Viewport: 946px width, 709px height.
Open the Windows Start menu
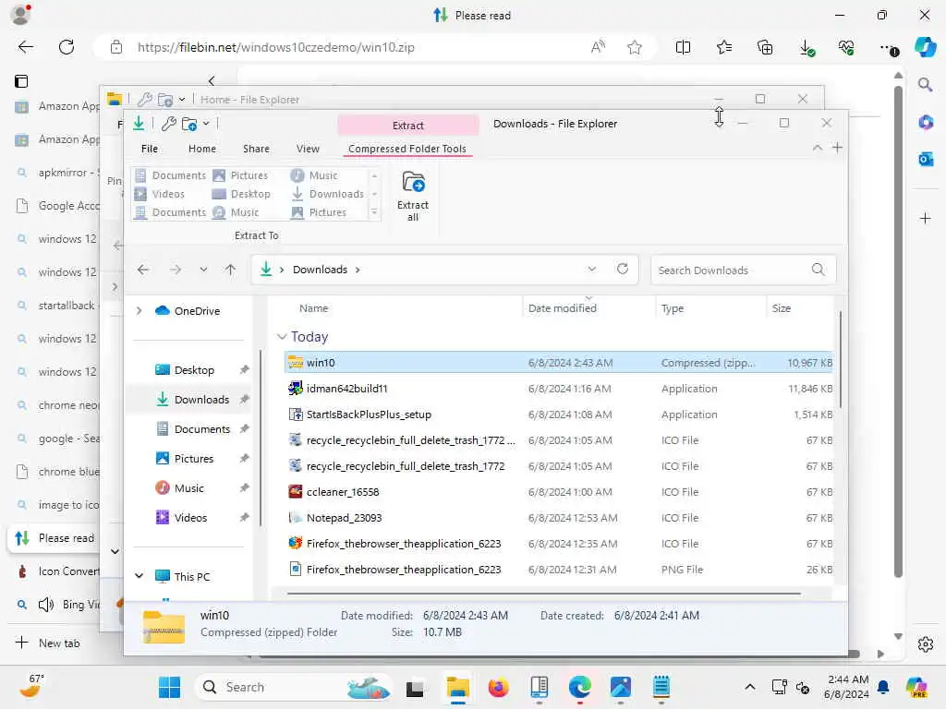(169, 687)
